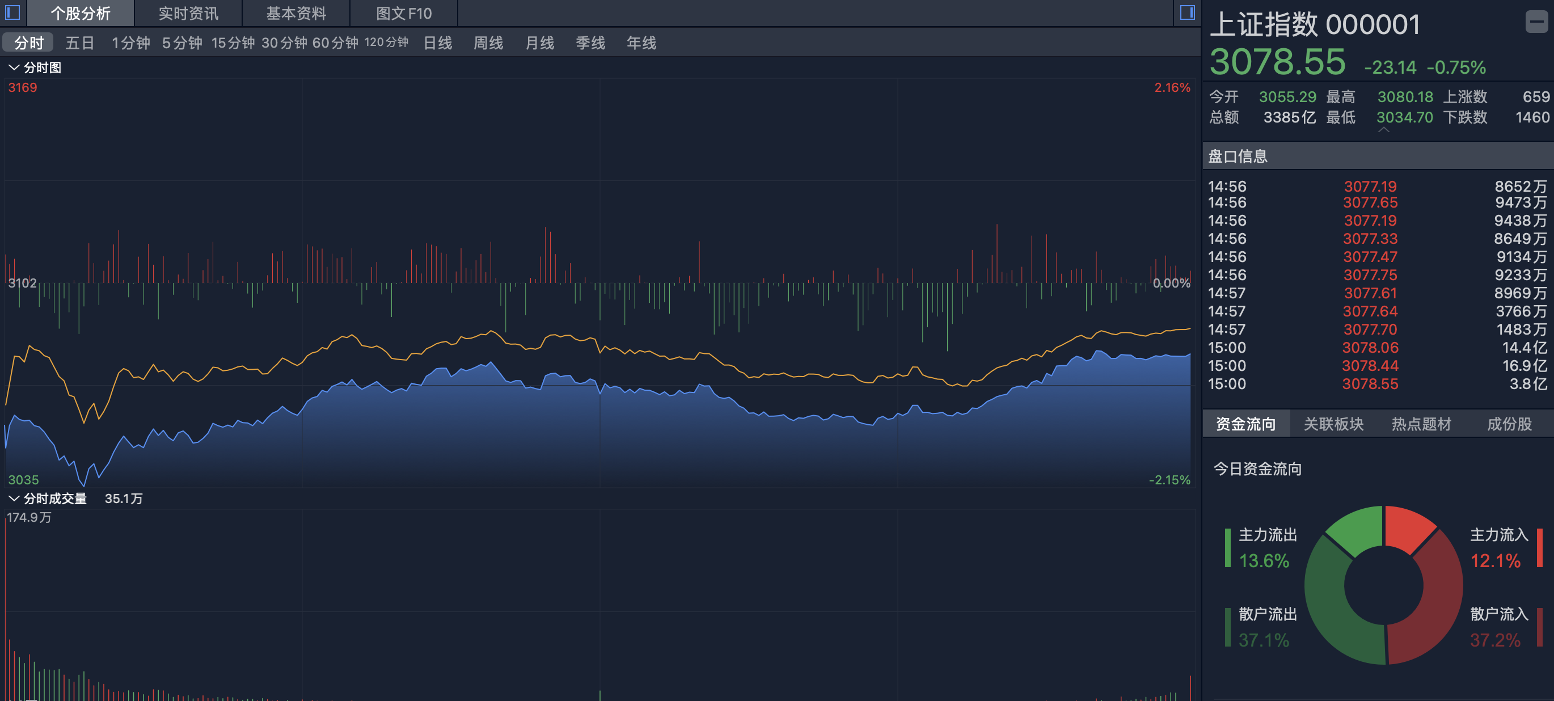
Task: Collapse the 分时成交量 volume section
Action: [x=15, y=499]
